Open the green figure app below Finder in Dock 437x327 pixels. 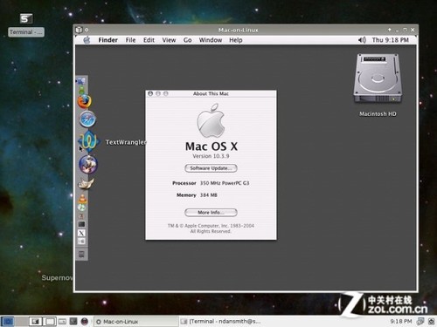[82, 90]
